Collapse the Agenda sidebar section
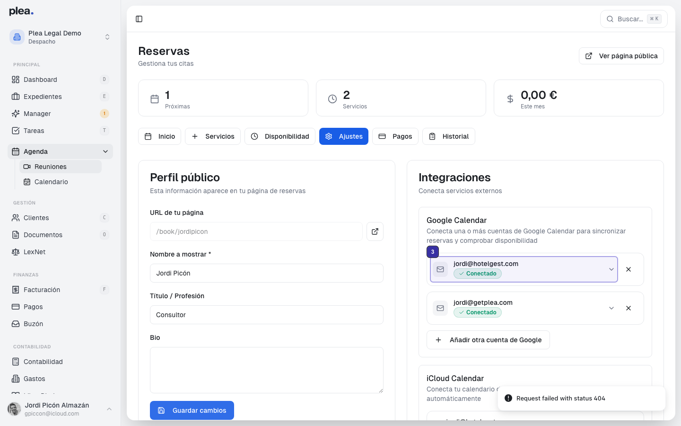The width and height of the screenshot is (681, 426). click(x=105, y=151)
